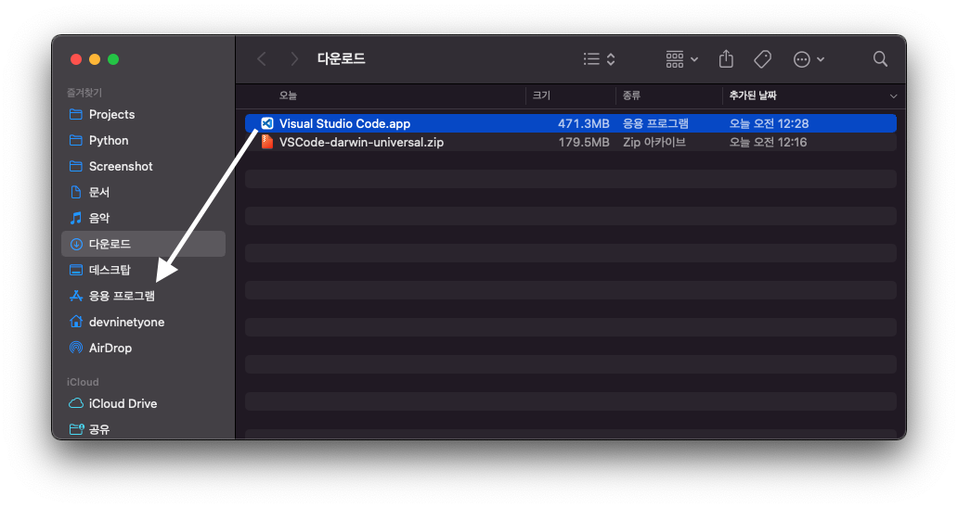Click the 오늘 오전 12:28 date cell
Screen dimensions: 958x508
point(769,123)
